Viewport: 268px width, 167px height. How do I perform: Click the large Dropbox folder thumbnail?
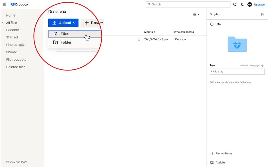(237, 44)
